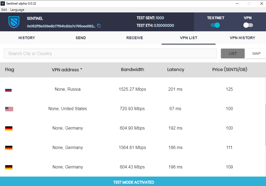This screenshot has width=266, height=186.
Task: Click the 67 ms latency value
Action: (175, 109)
